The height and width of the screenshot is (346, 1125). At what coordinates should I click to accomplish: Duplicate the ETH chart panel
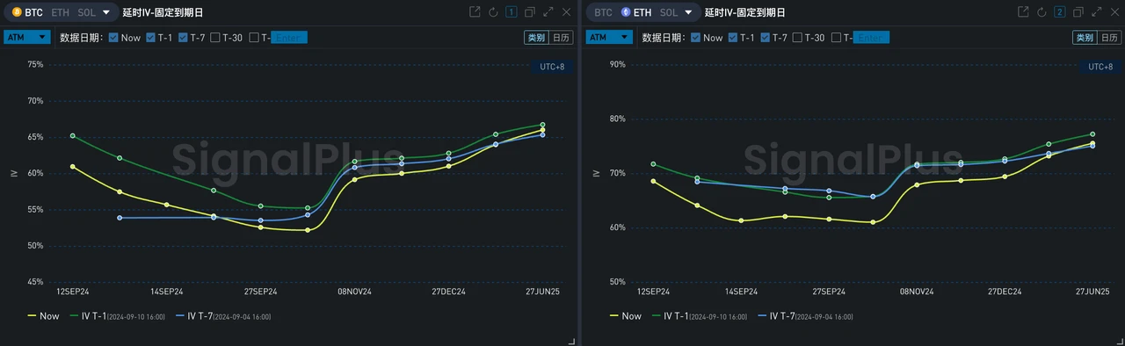point(1078,12)
